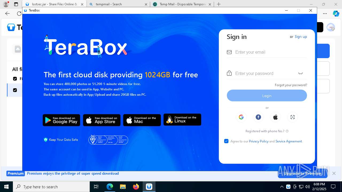
Task: Open the Sign up link
Action: pyautogui.click(x=301, y=37)
